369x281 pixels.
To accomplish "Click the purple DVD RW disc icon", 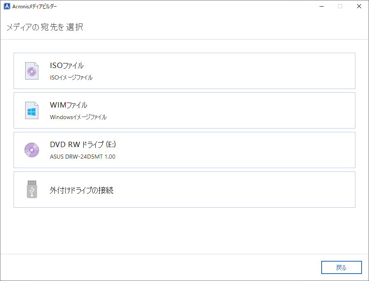I will [x=32, y=150].
